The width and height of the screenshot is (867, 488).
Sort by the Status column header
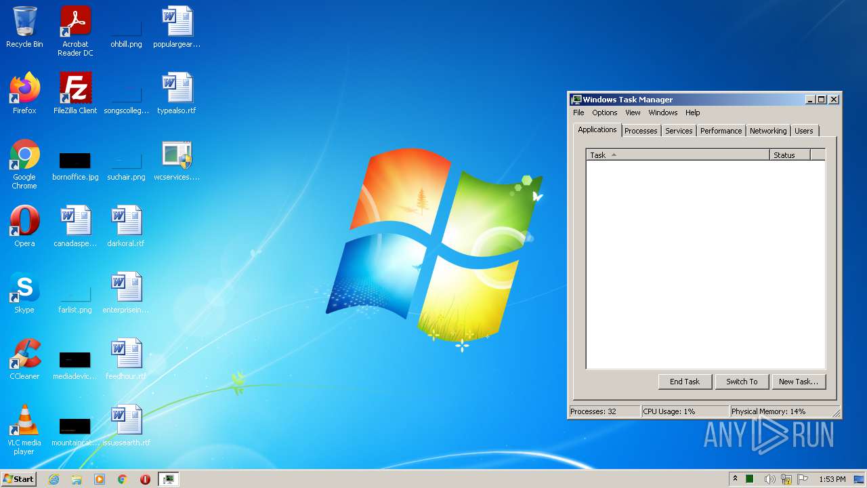[x=790, y=155]
